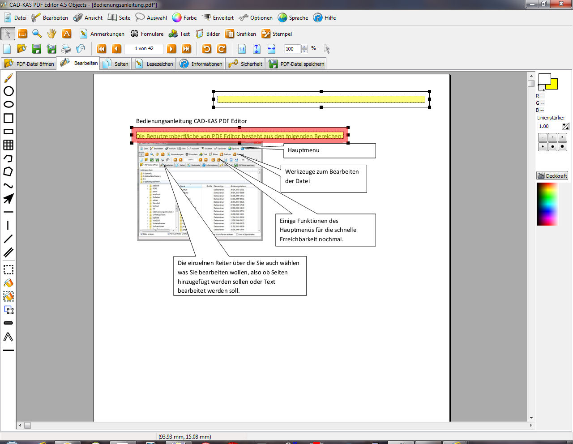Select the polygon shape tool
Screen dimensions: 573x444
9,172
